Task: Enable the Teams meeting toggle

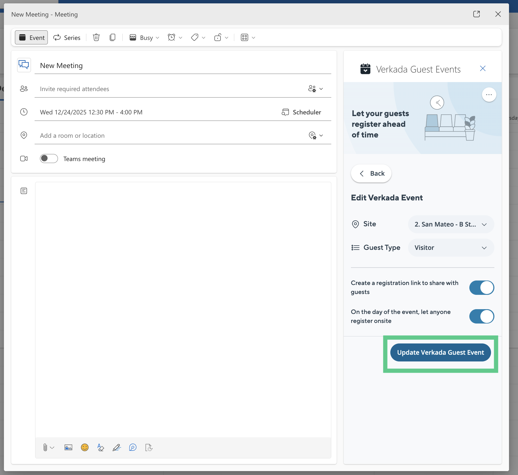Action: point(49,159)
